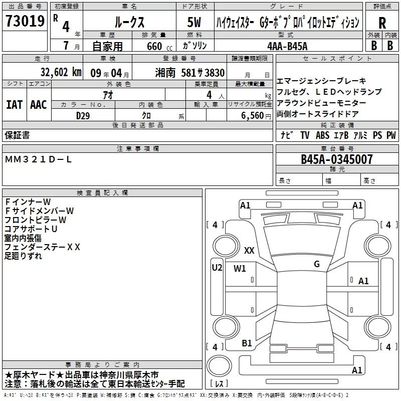This screenshot has width=401, height=401.
Task: Click the interior grade B under 内装
Action: click(390, 46)
